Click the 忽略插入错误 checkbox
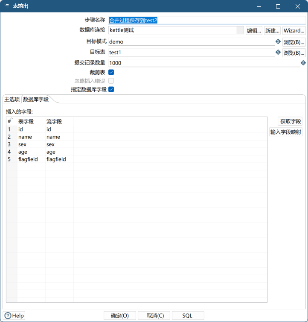The width and height of the screenshot is (308, 322). tap(111, 81)
